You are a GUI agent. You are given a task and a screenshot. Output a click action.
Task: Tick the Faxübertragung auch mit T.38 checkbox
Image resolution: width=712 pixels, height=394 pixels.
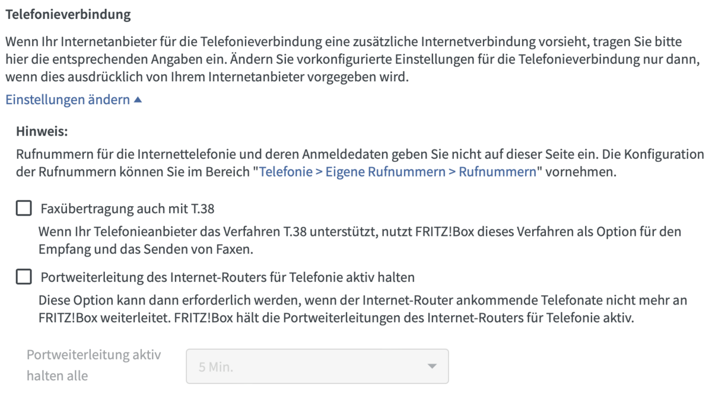coord(24,209)
